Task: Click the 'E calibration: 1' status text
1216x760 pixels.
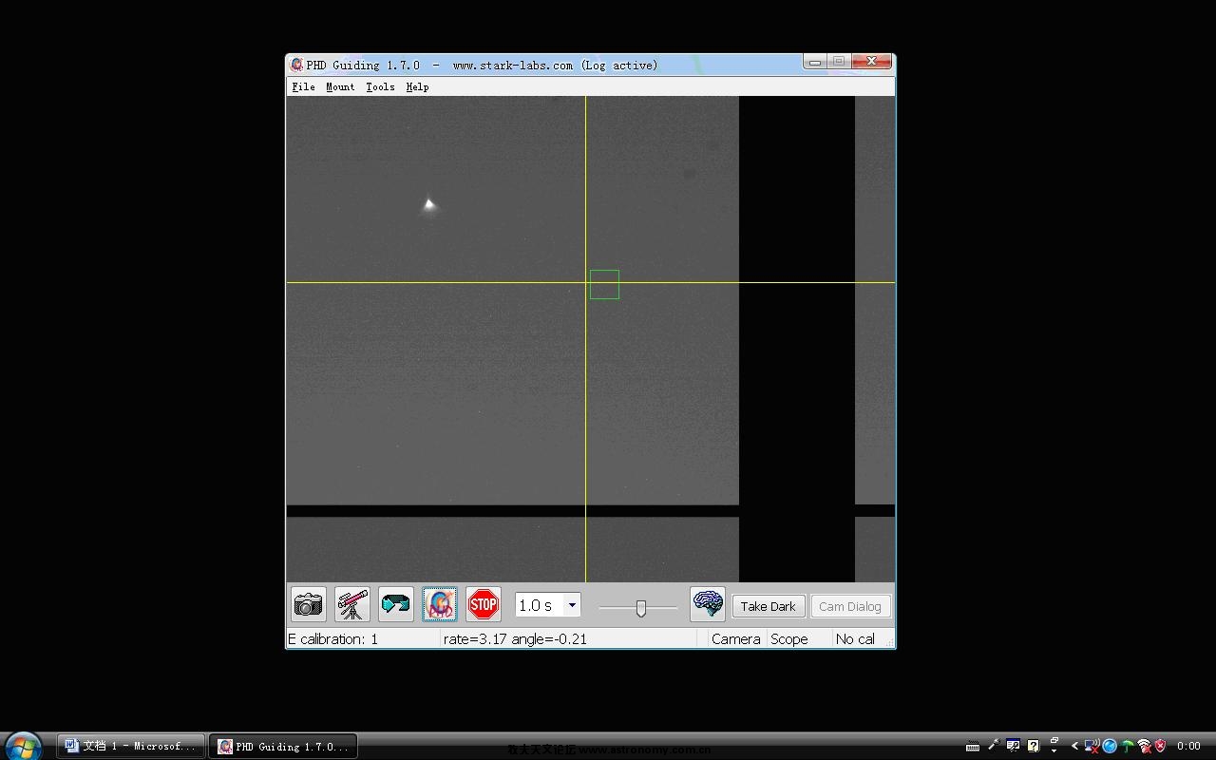Action: 332,639
